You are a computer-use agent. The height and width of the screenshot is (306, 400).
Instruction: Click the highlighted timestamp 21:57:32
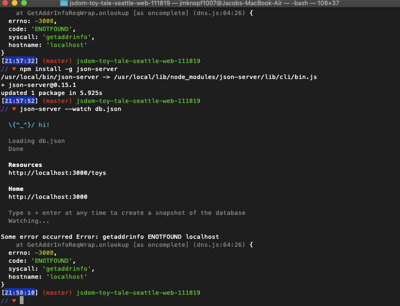click(x=20, y=61)
